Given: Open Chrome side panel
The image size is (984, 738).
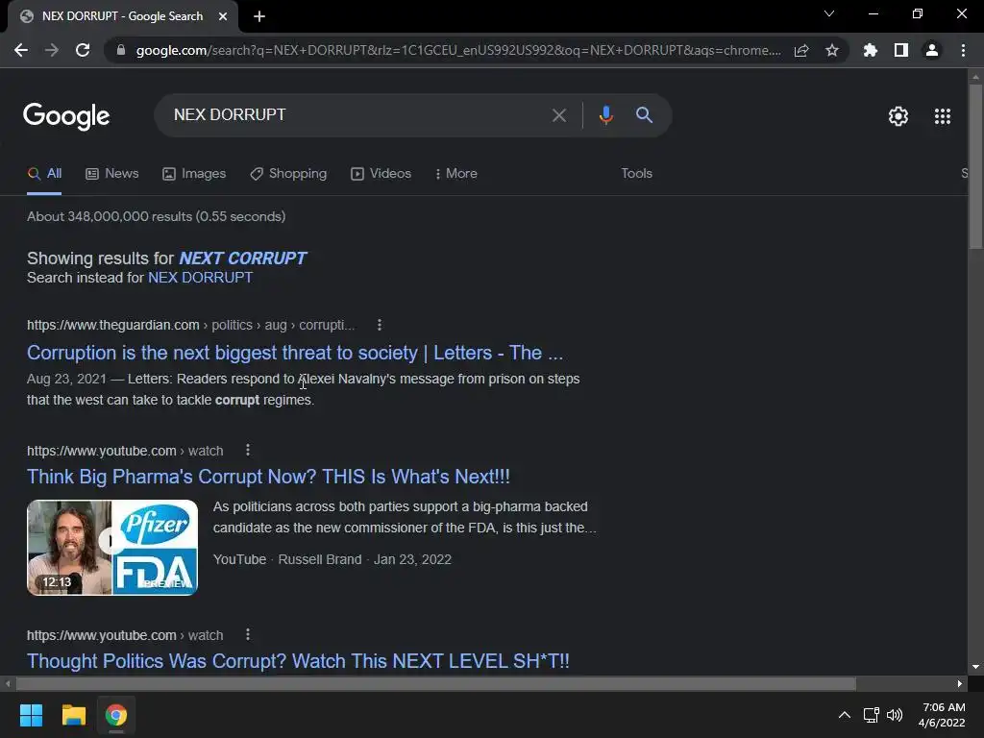Looking at the screenshot, I should pos(901,50).
